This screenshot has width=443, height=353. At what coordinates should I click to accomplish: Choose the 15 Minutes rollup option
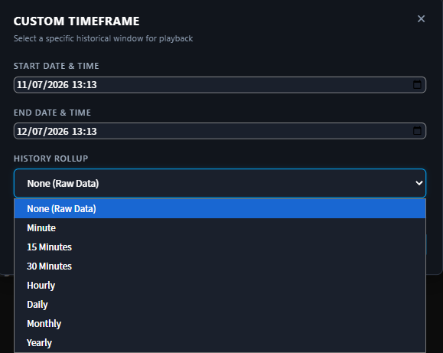tap(220, 247)
